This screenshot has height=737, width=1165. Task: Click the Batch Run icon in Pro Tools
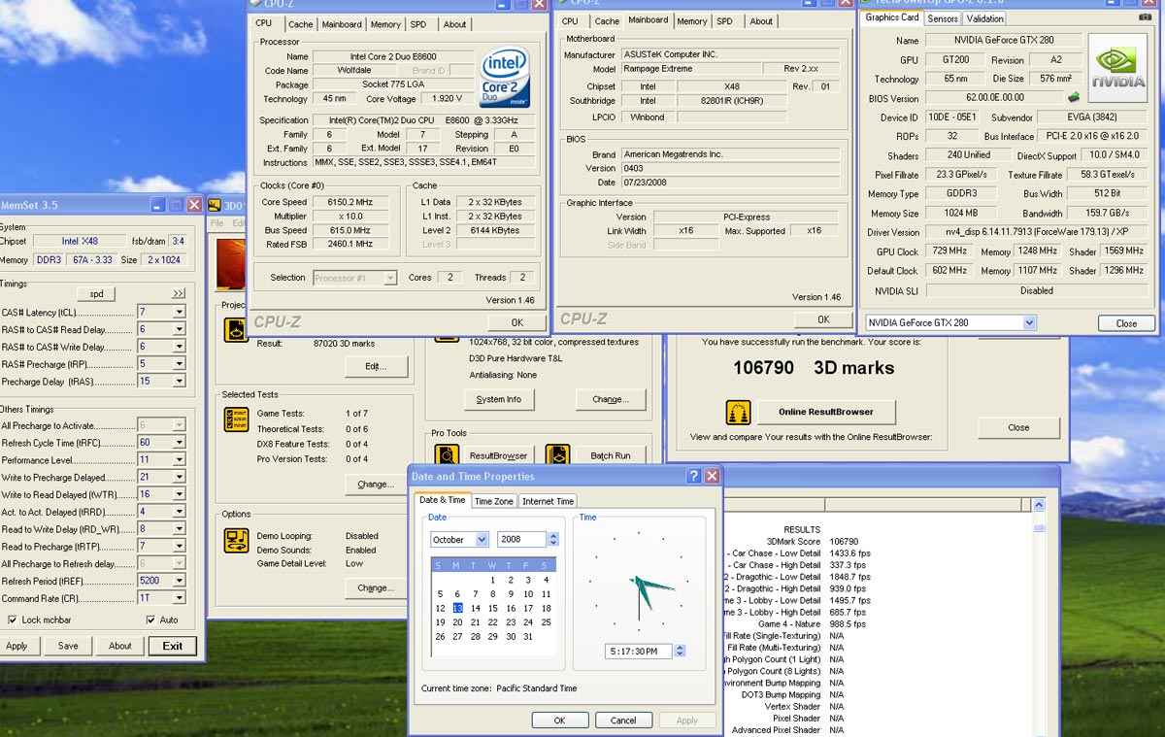[x=557, y=455]
